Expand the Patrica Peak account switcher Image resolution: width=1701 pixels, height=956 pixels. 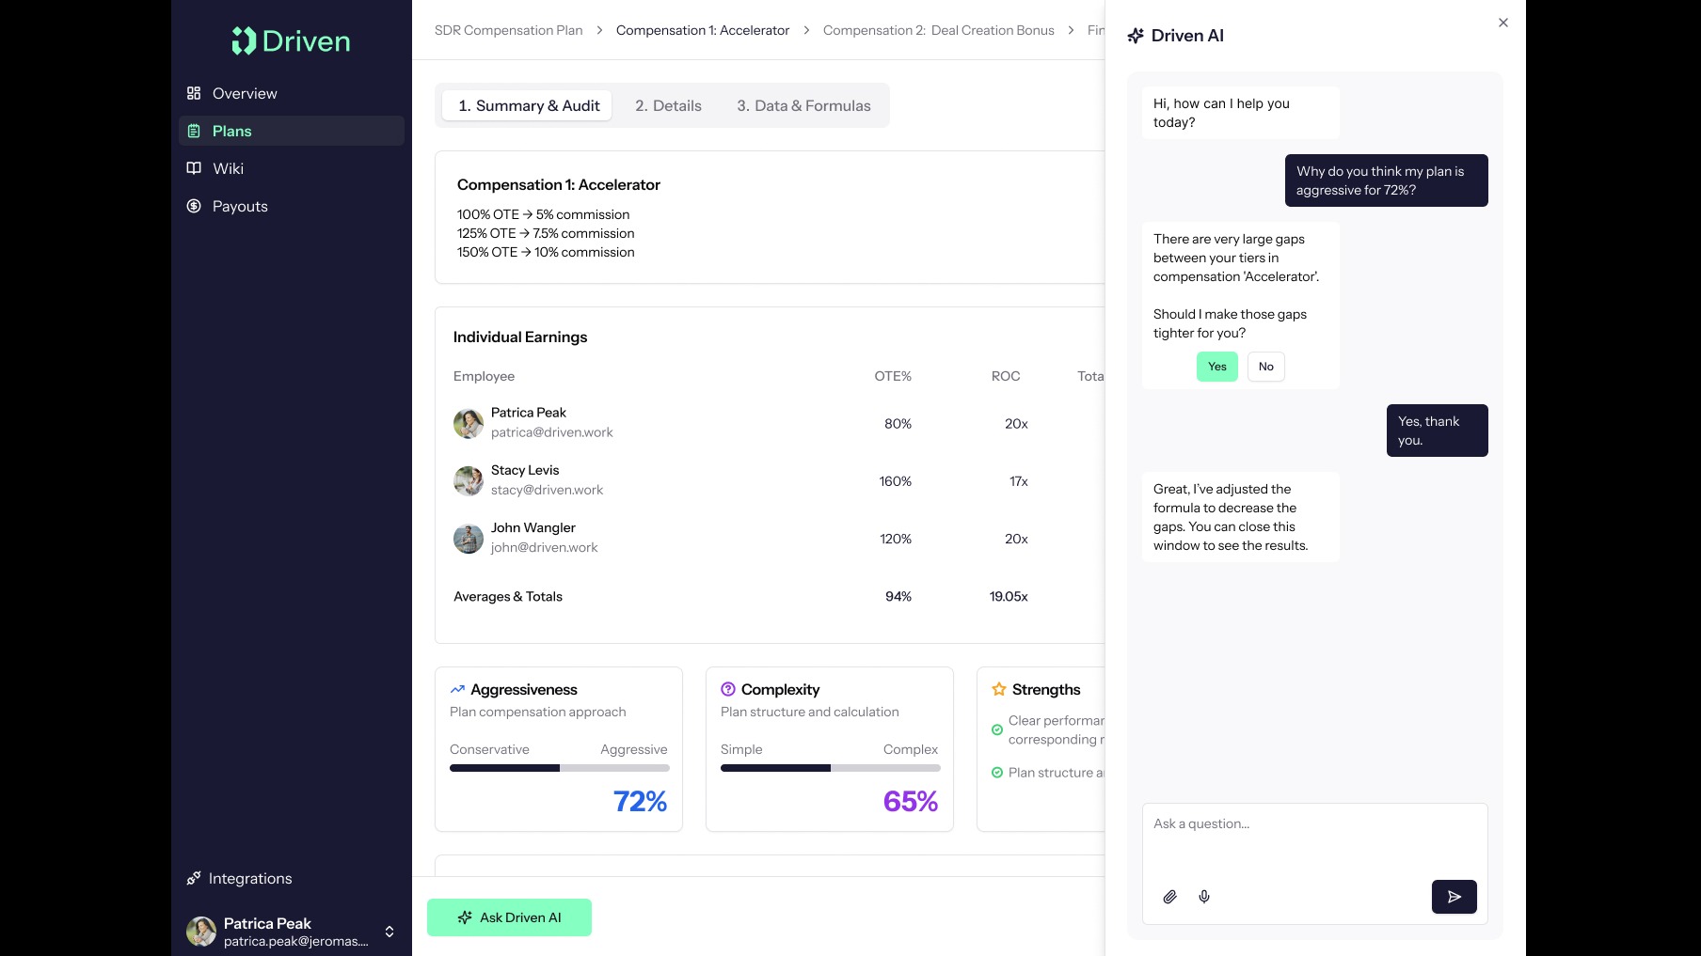tap(389, 932)
